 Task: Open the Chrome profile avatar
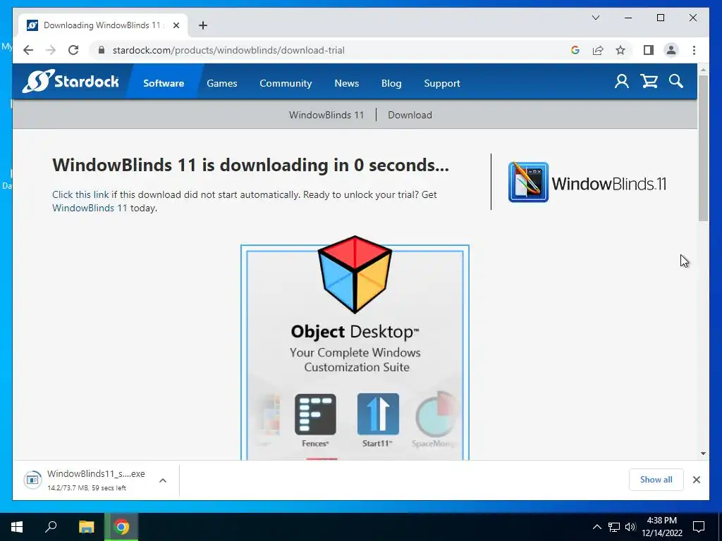(x=671, y=50)
